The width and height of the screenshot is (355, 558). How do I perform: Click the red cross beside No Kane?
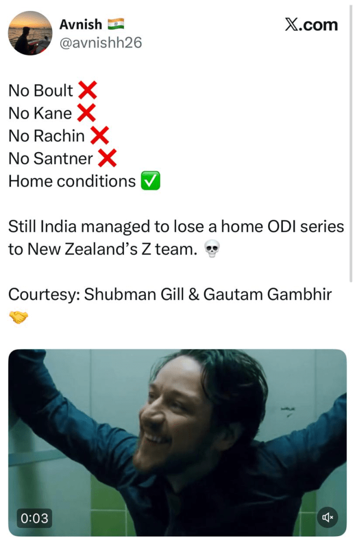[87, 113]
